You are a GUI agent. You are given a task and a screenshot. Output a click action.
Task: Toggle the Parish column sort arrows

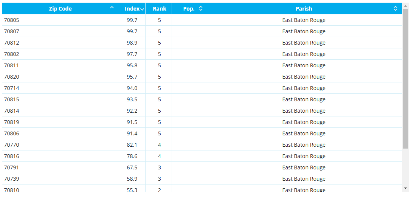click(395, 8)
